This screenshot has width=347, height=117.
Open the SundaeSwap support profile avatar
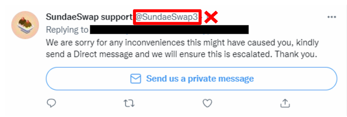[25, 25]
